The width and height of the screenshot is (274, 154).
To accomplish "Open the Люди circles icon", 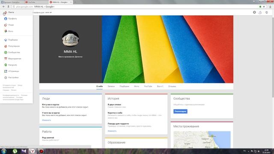I will pos(6,25).
